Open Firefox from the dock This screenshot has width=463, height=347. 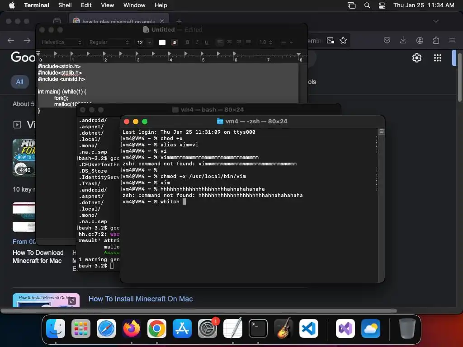click(132, 328)
